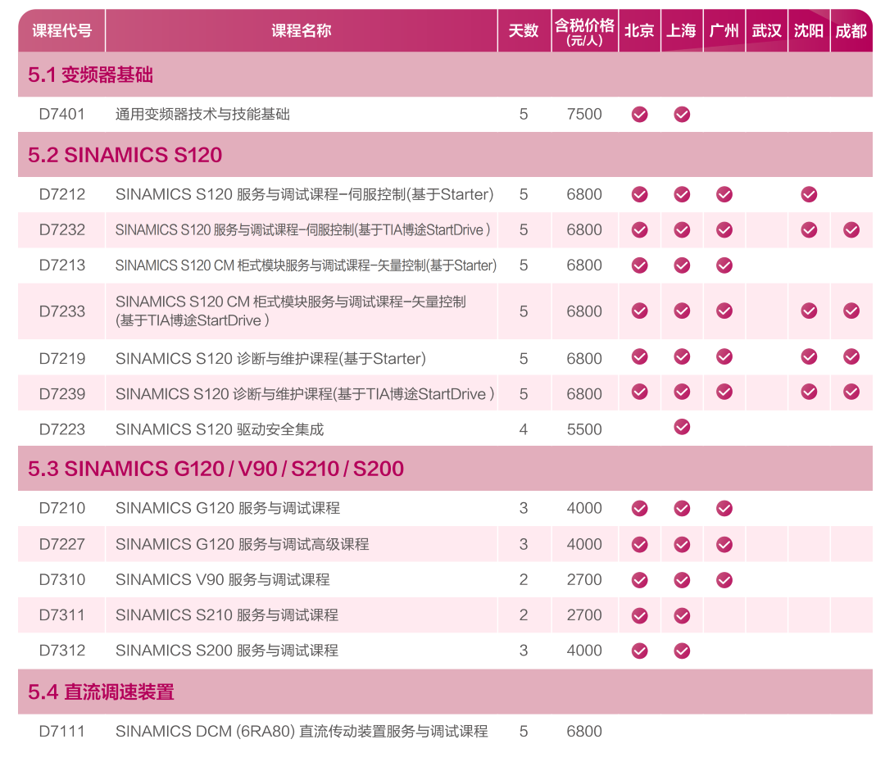The height and width of the screenshot is (771, 885).
Task: Click price 7500 in row D7401
Action: [x=584, y=114]
